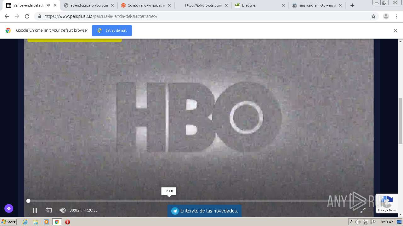
Task: Open the Windows Start menu
Action: pyautogui.click(x=9, y=222)
